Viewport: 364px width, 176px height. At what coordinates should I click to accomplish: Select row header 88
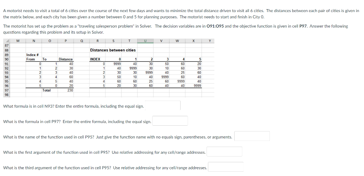pyautogui.click(x=6, y=50)
